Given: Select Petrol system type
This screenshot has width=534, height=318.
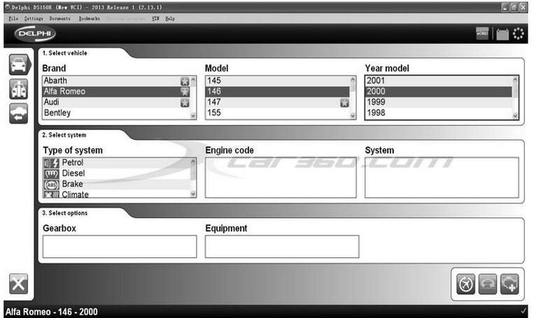Looking at the screenshot, I should pos(116,163).
